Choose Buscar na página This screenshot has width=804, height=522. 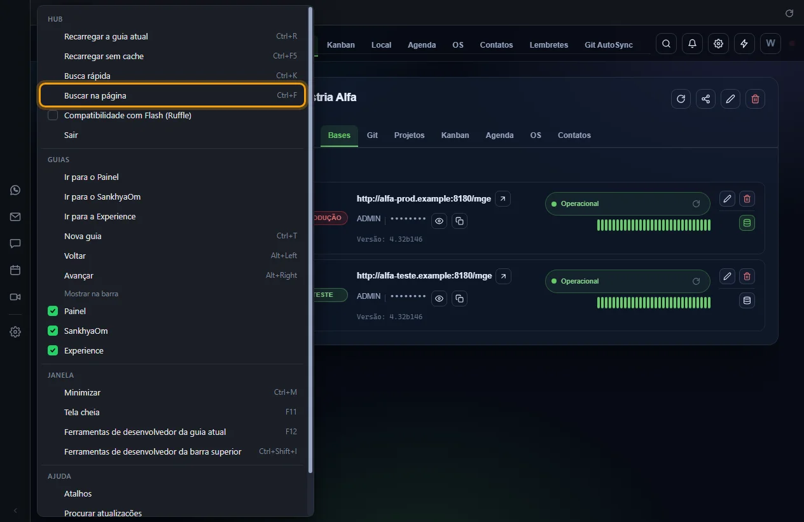172,95
